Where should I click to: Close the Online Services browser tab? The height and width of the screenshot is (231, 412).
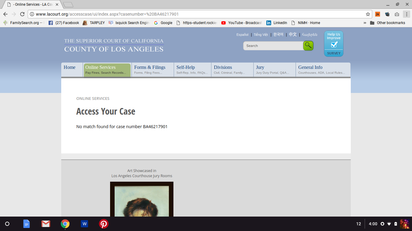(57, 5)
